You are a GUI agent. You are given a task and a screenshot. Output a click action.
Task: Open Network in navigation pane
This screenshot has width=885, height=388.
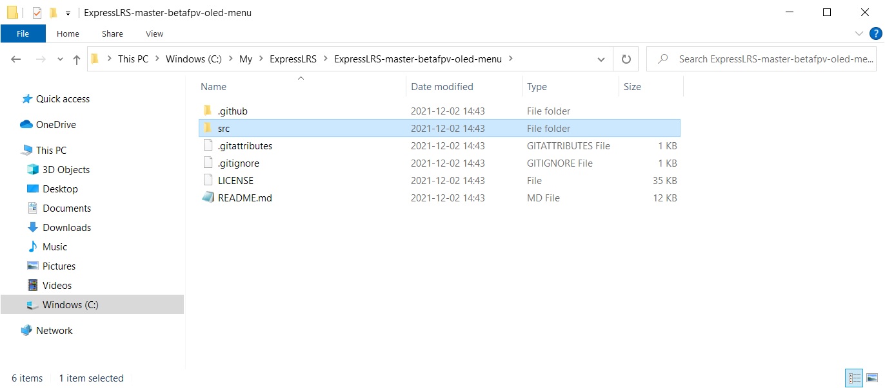point(54,330)
